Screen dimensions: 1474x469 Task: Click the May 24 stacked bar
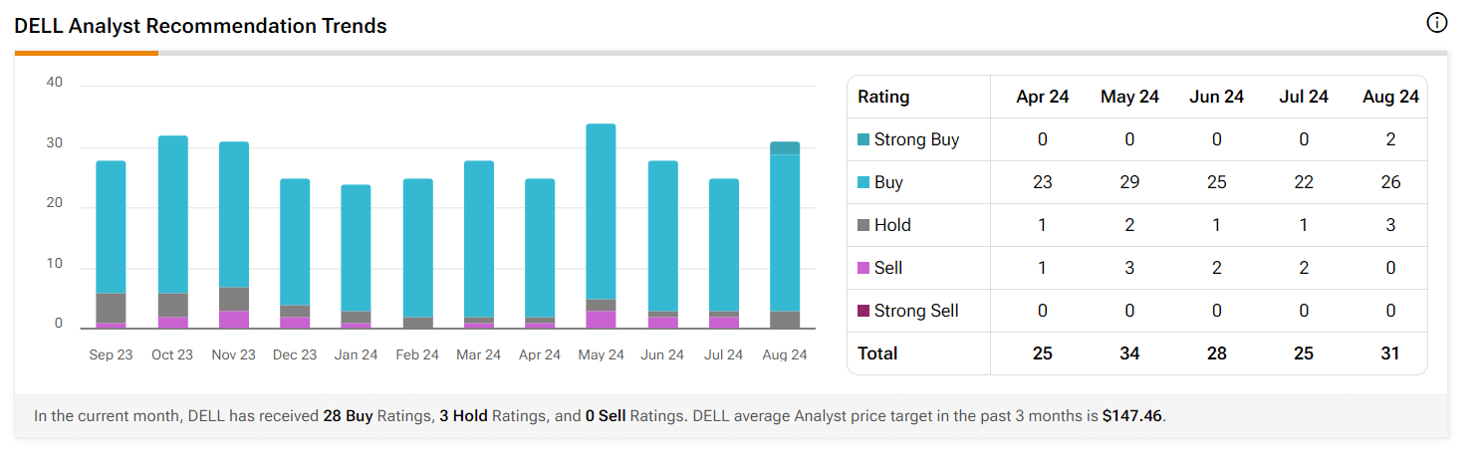click(601, 226)
